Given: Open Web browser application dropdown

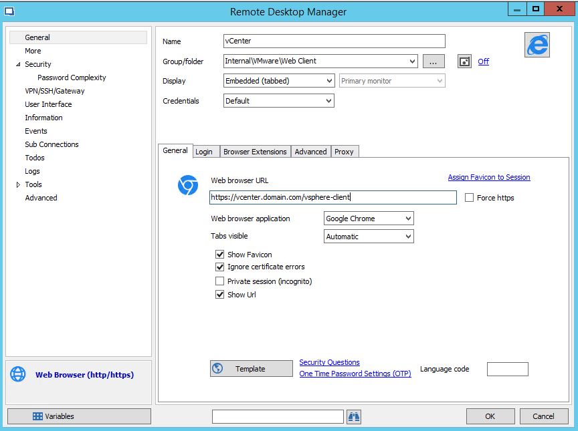Looking at the screenshot, I should [x=409, y=219].
